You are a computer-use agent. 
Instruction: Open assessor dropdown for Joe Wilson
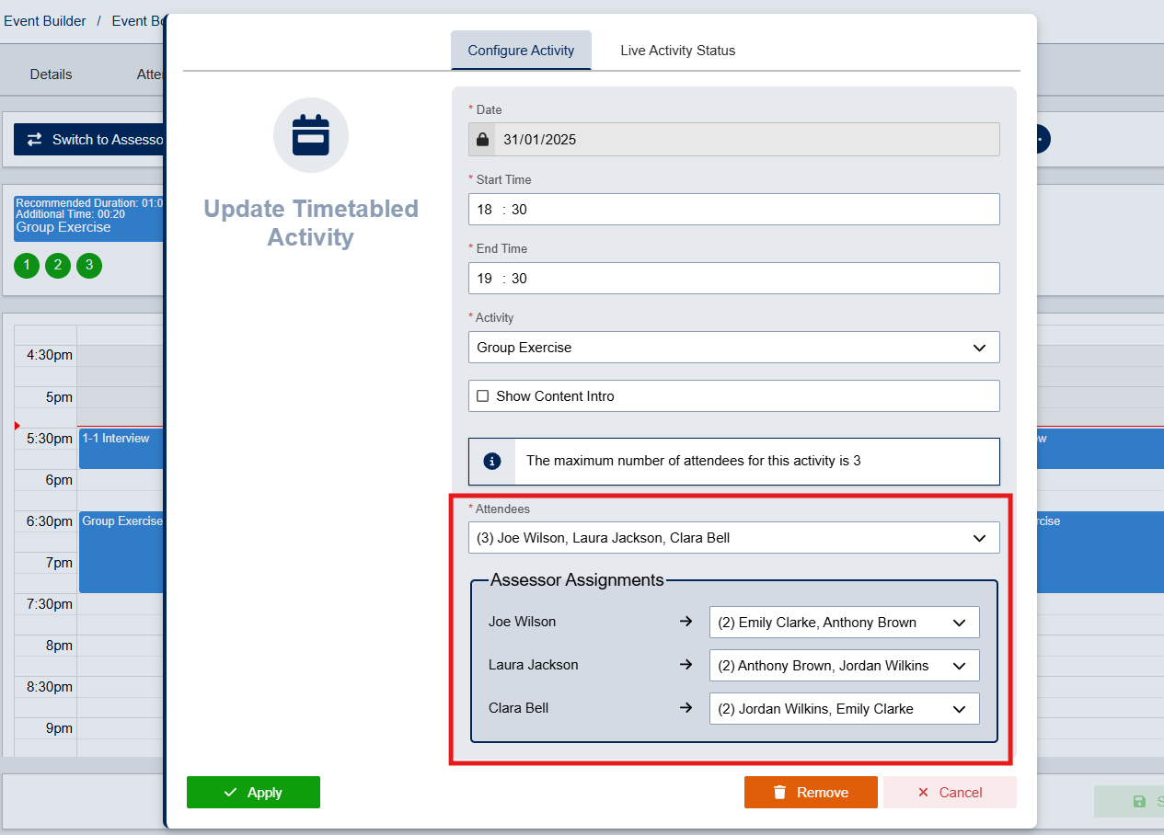tap(844, 623)
